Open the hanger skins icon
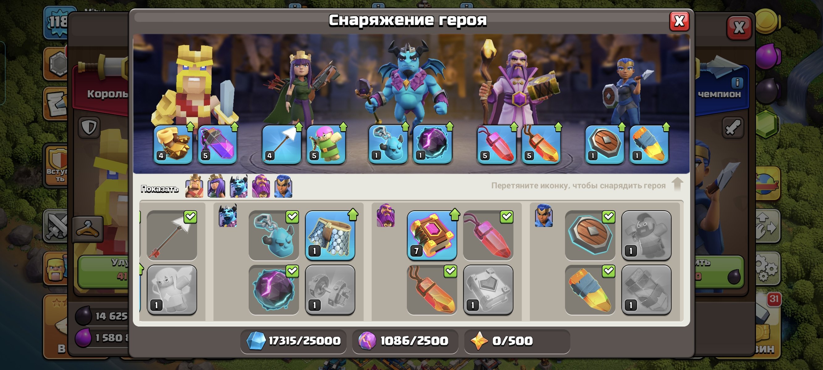The width and height of the screenshot is (823, 370). point(87,228)
